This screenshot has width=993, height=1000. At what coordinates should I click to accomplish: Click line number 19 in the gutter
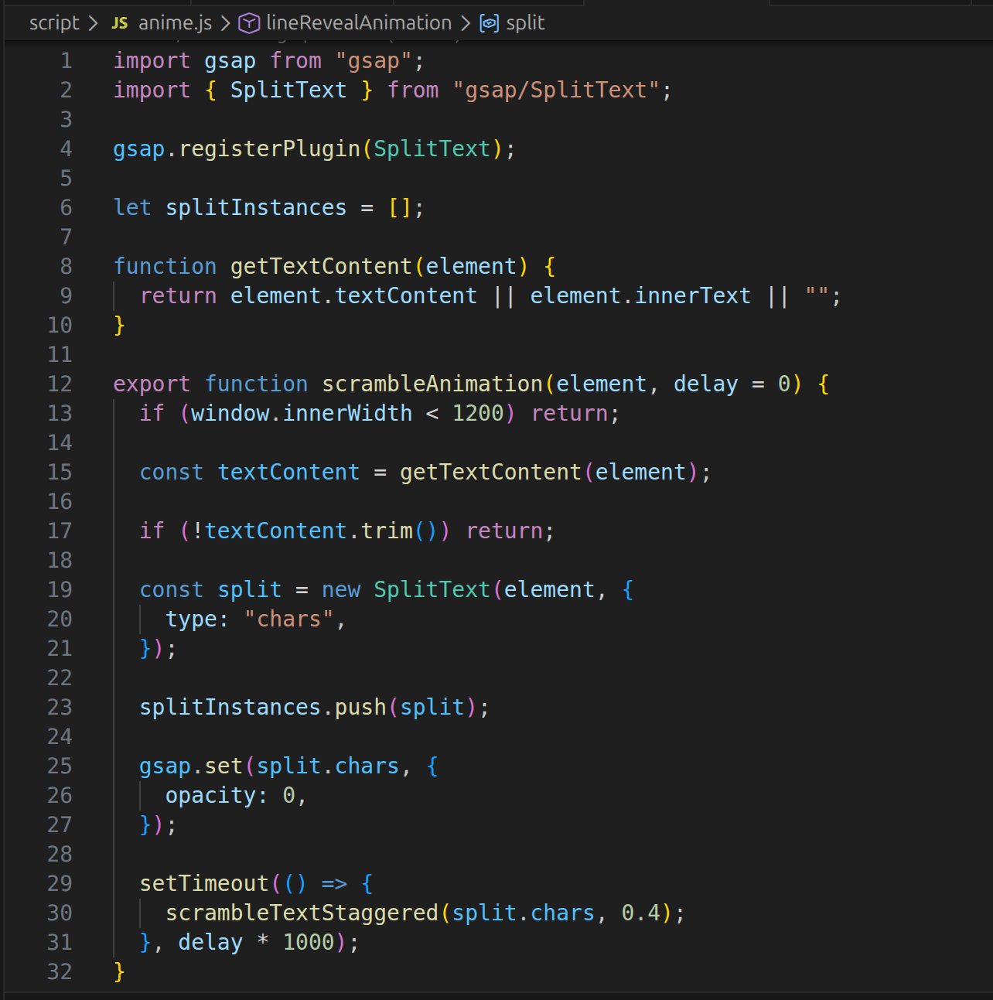60,589
